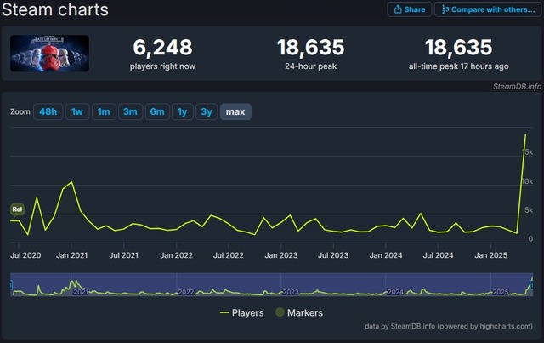Click the Share button
This screenshot has width=544, height=343.
tap(410, 9)
